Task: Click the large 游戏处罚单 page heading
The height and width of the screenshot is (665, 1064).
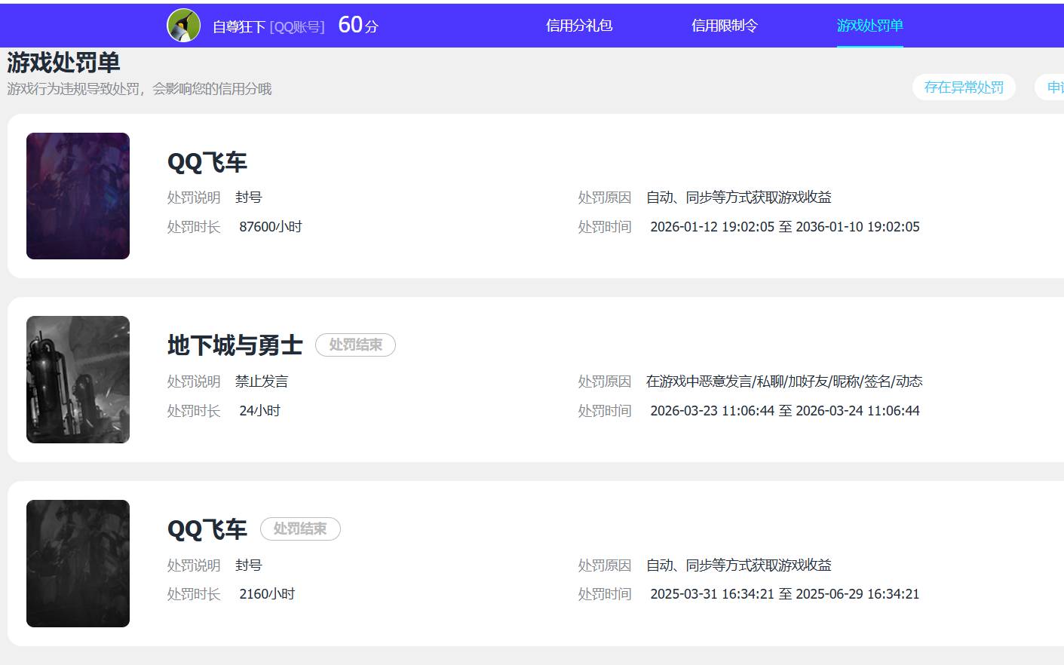Action: (x=63, y=63)
